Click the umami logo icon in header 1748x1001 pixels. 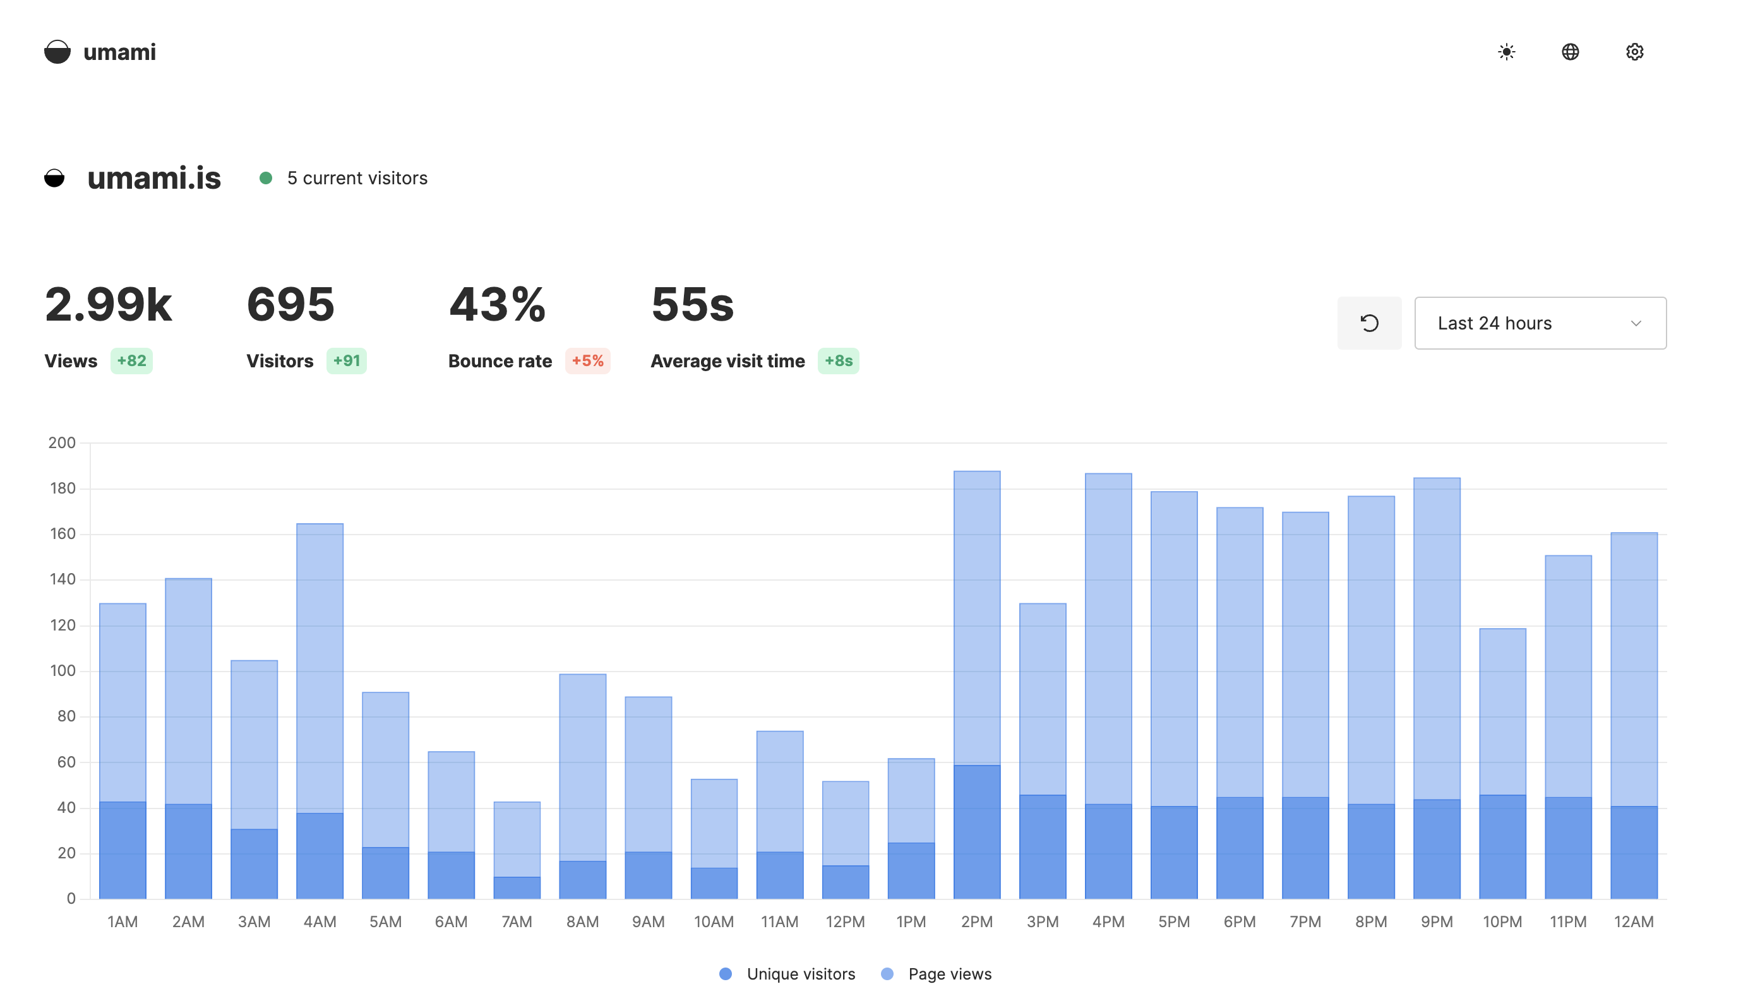click(57, 52)
